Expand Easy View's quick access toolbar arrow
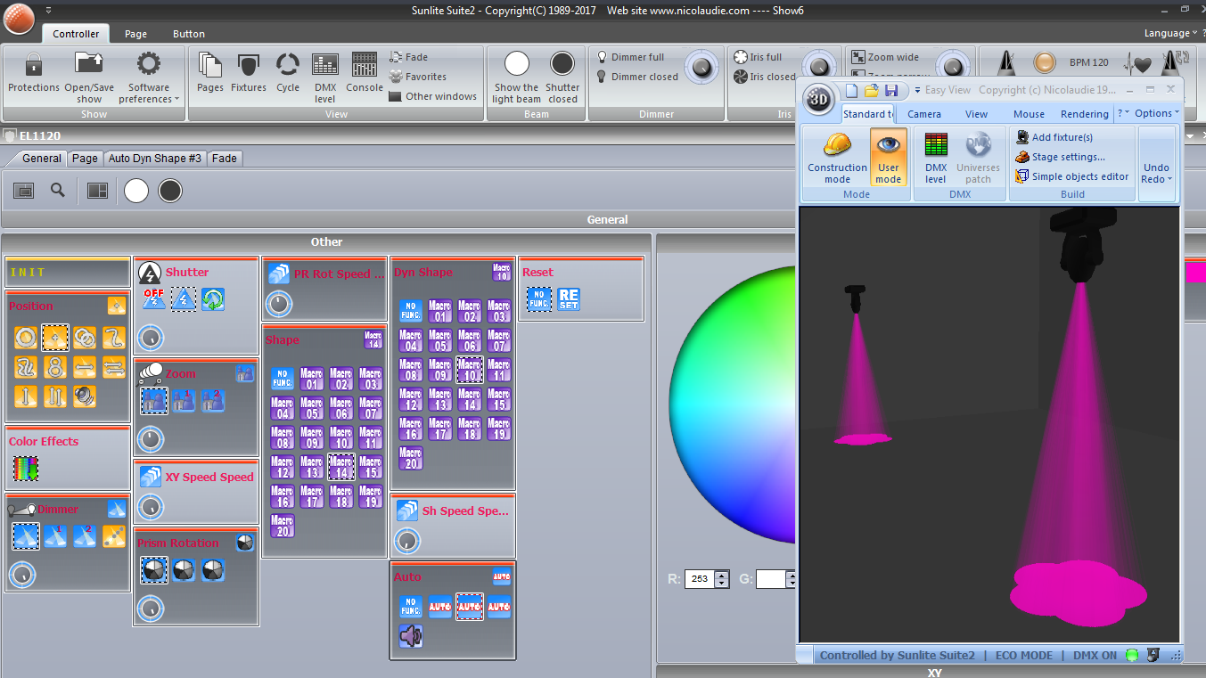 (915, 90)
